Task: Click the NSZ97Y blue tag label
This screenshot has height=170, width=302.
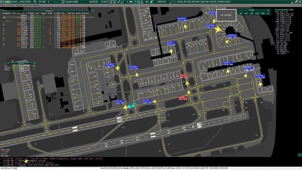Action: [228, 63]
